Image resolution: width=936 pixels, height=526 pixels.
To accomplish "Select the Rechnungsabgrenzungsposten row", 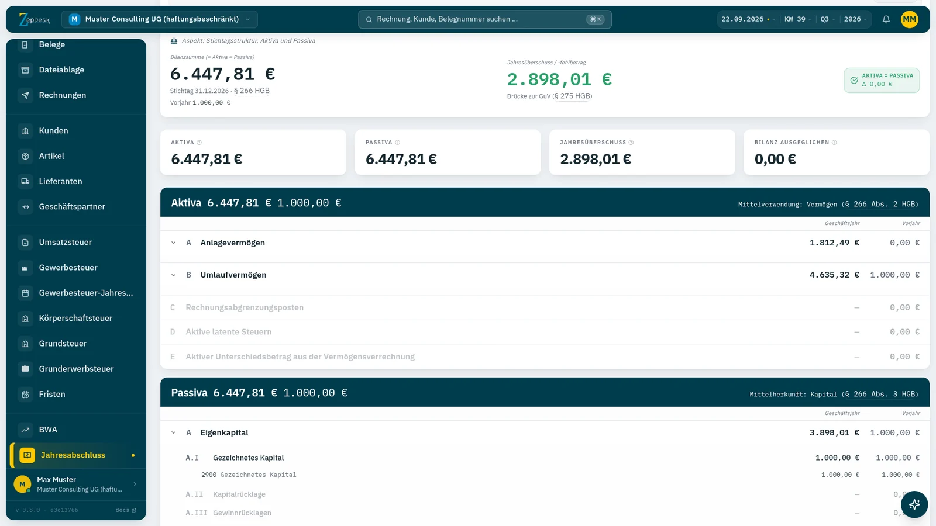I will click(x=545, y=308).
